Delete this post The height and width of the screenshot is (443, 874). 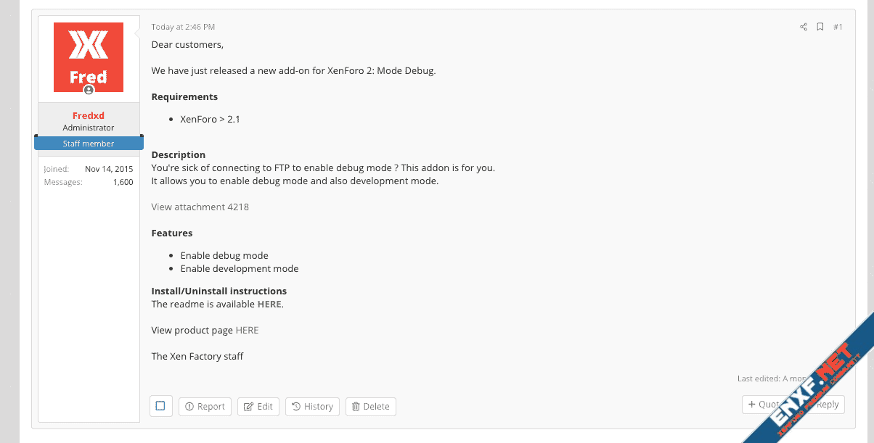(x=370, y=407)
